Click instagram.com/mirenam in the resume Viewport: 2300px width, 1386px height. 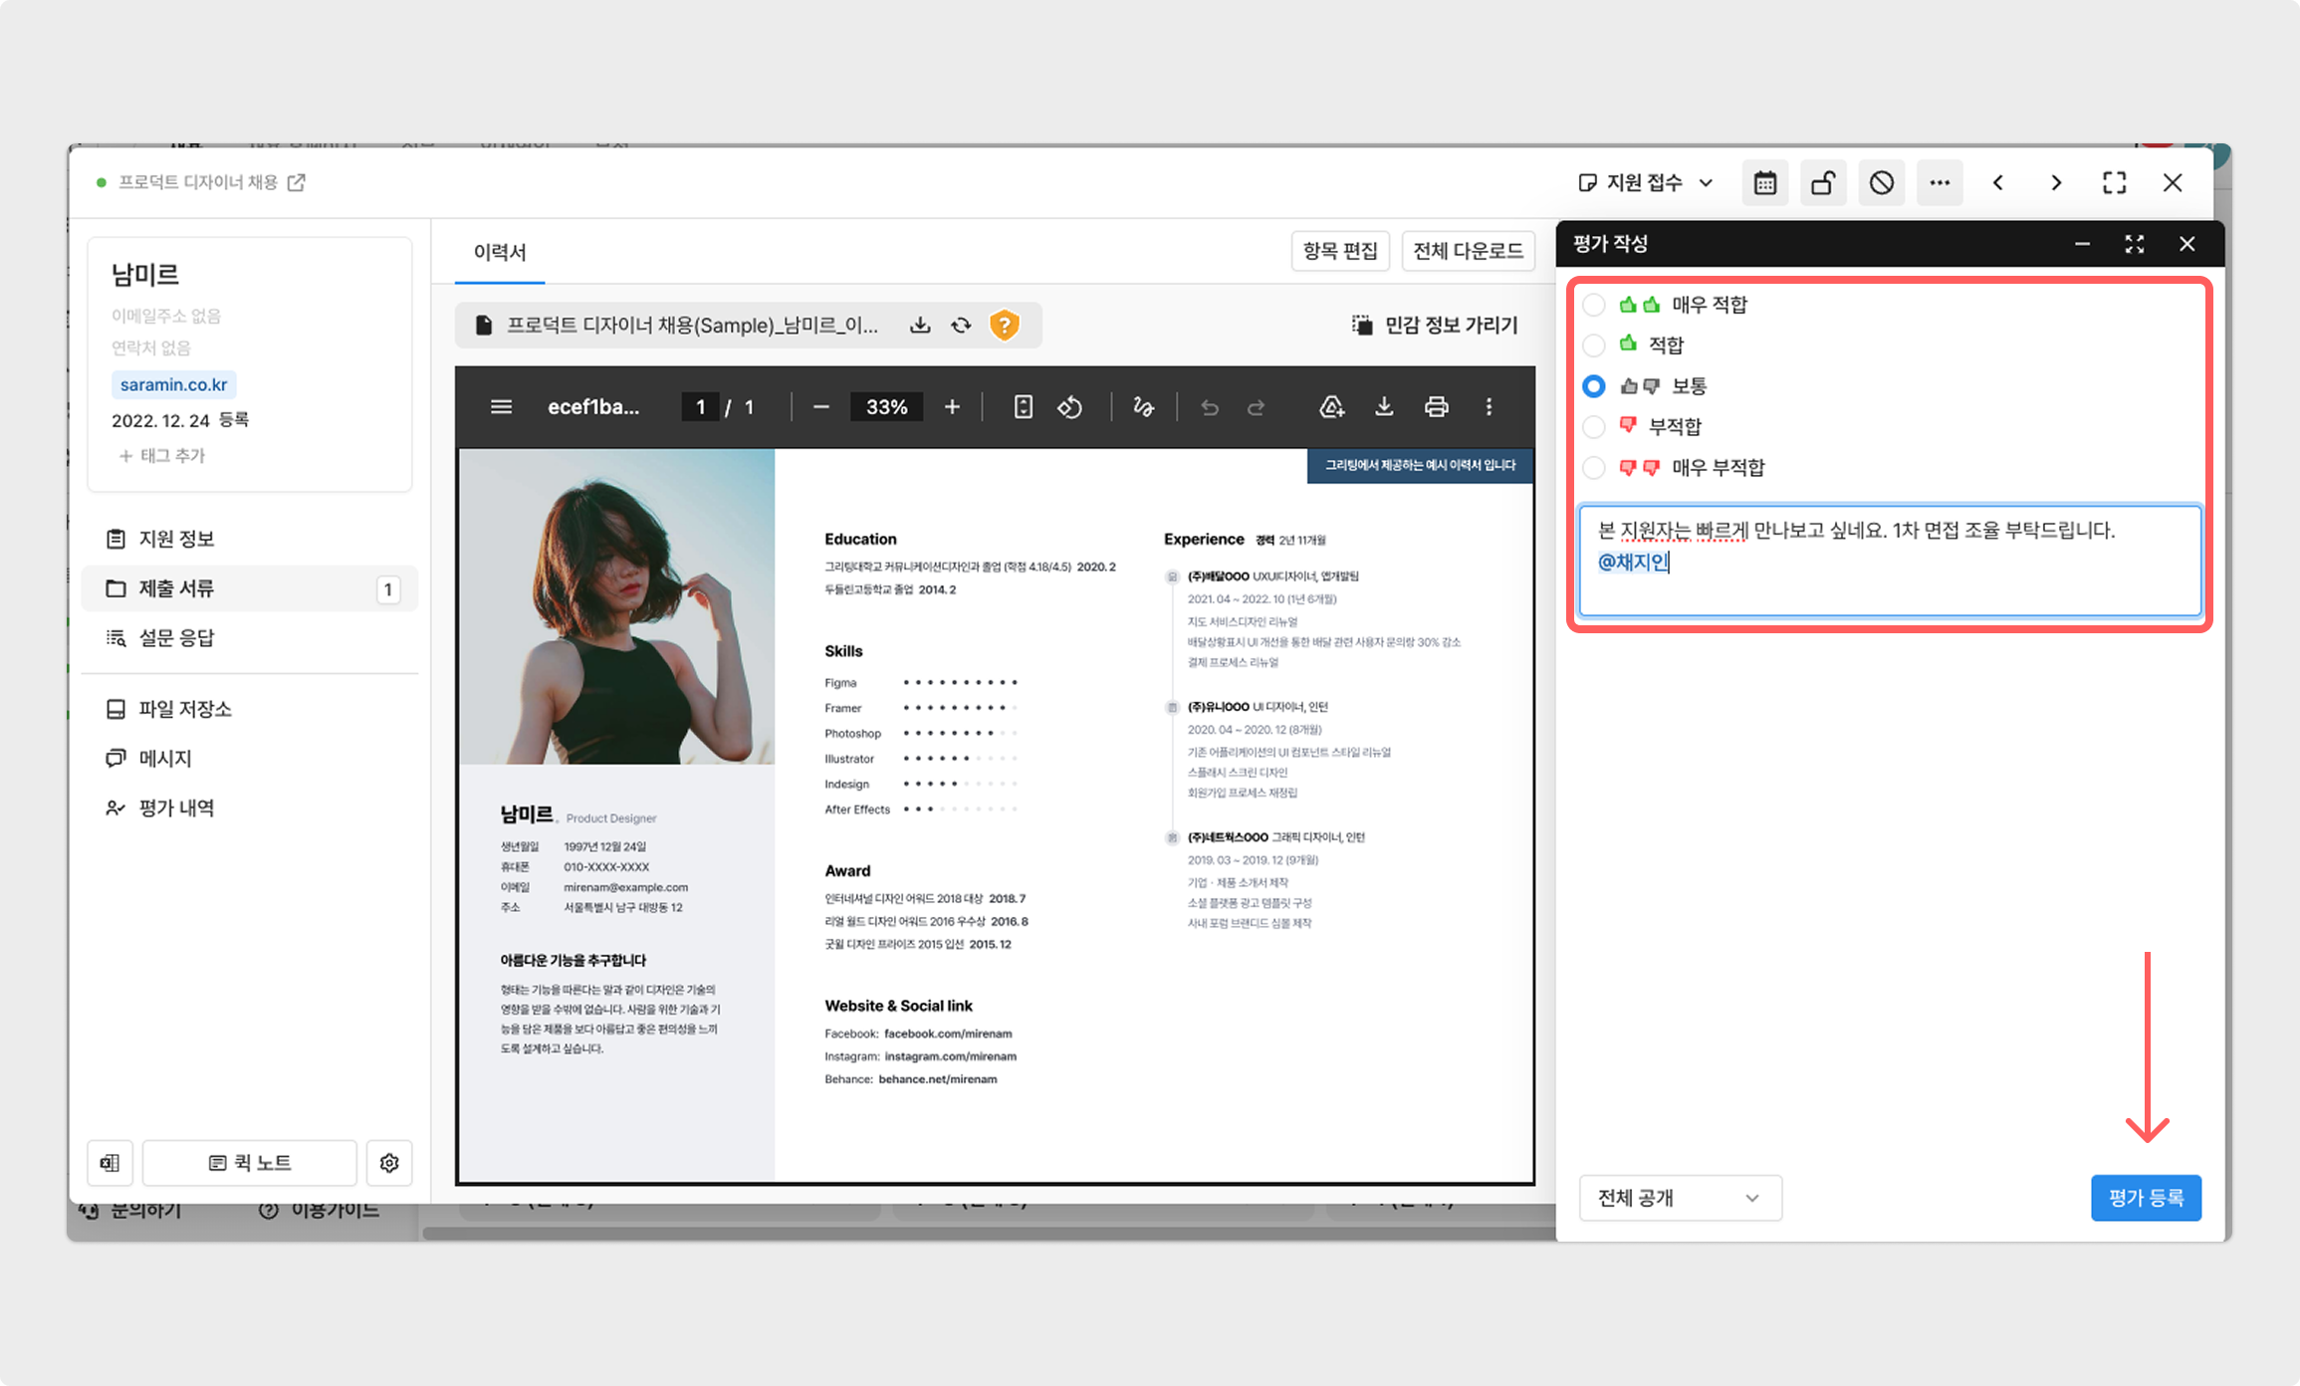[951, 1056]
